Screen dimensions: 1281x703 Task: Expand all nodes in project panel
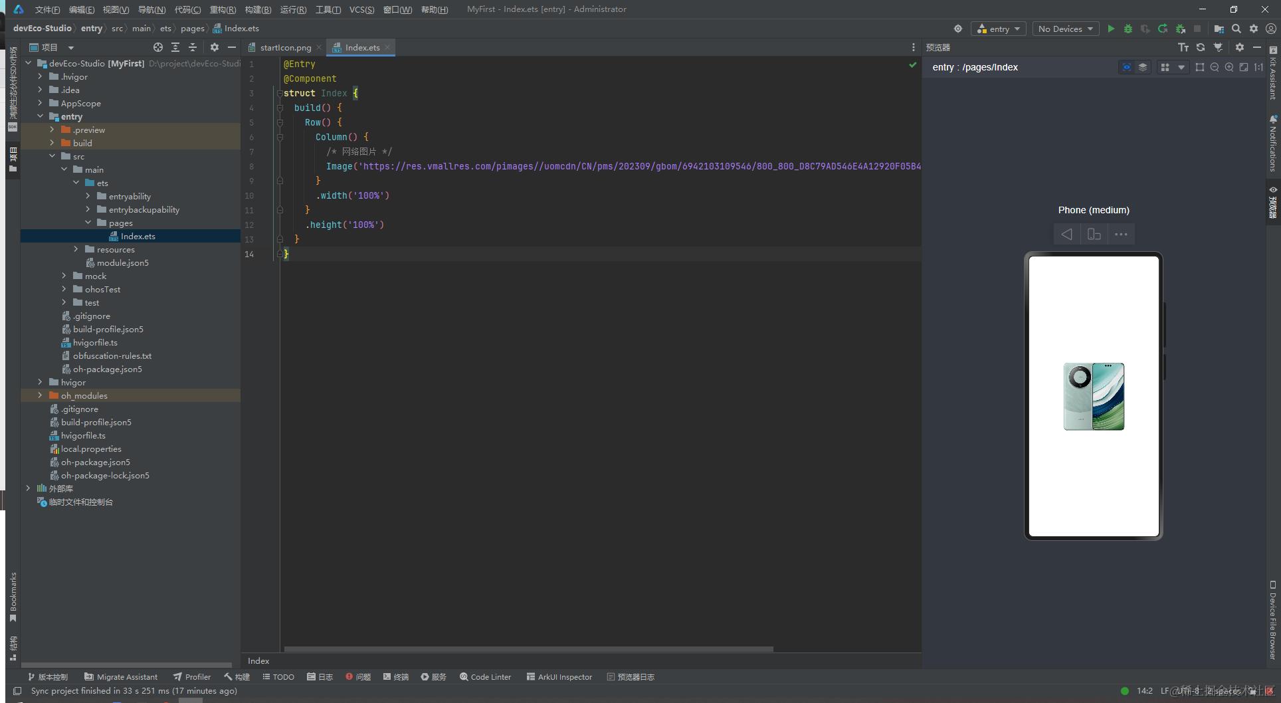(x=175, y=47)
